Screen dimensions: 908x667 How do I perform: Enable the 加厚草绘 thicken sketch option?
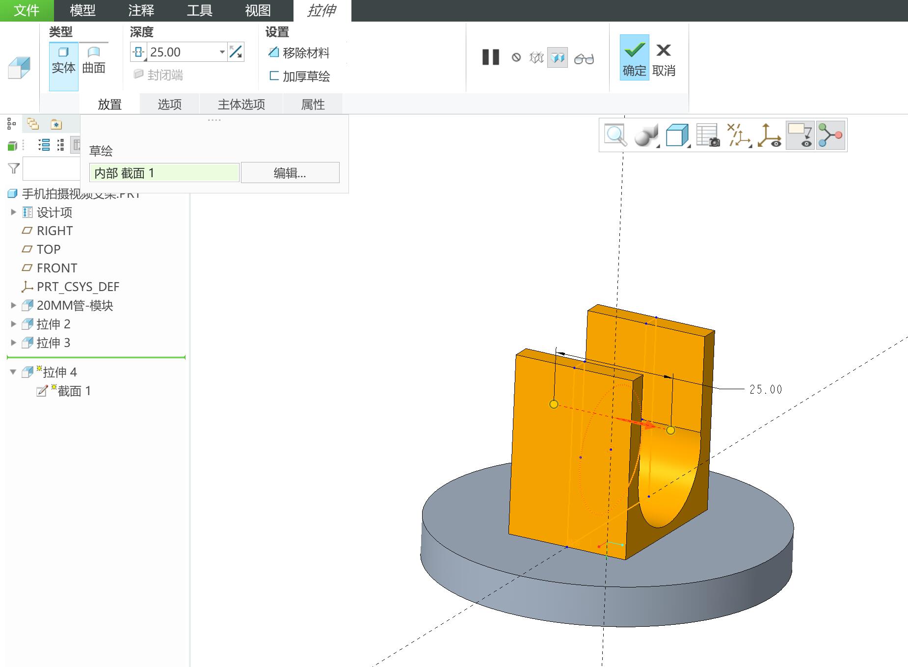point(299,76)
